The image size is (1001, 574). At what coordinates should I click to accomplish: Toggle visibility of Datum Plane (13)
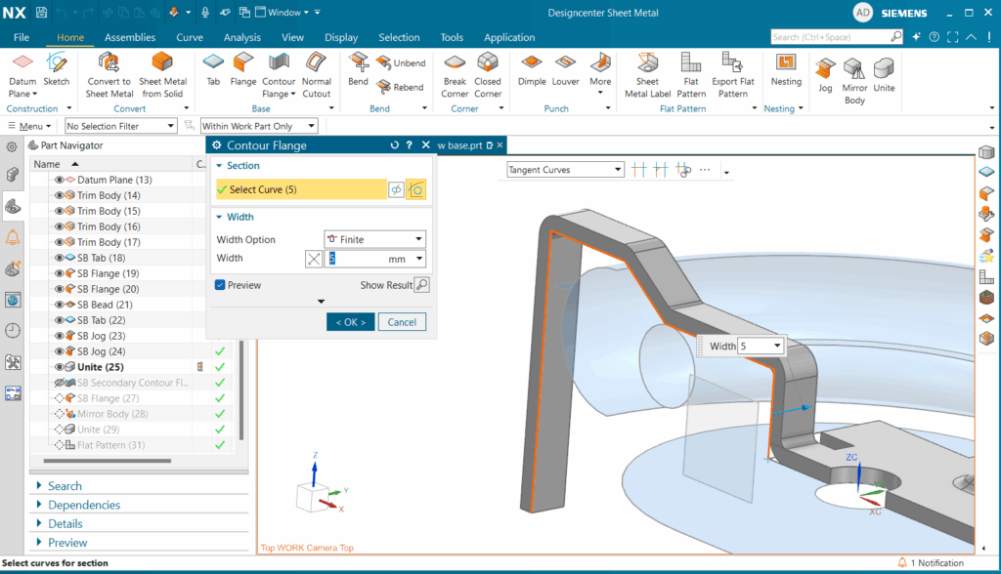(x=60, y=180)
